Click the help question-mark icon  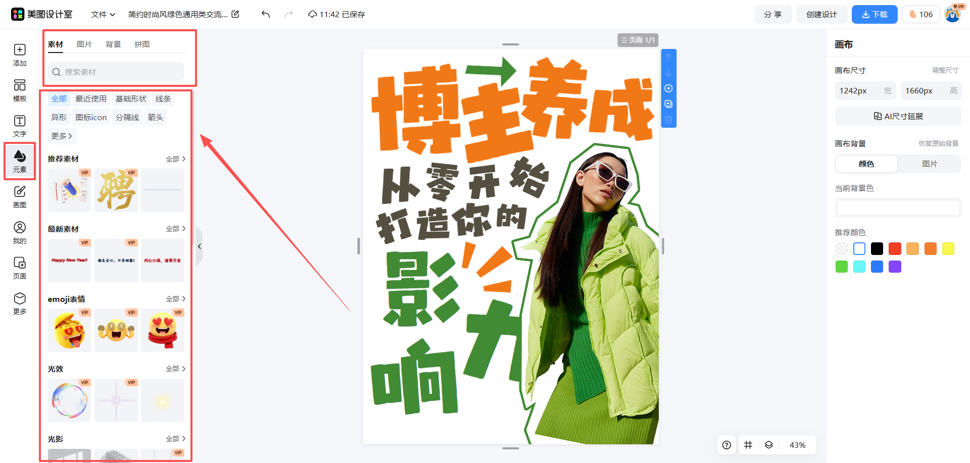pos(726,445)
